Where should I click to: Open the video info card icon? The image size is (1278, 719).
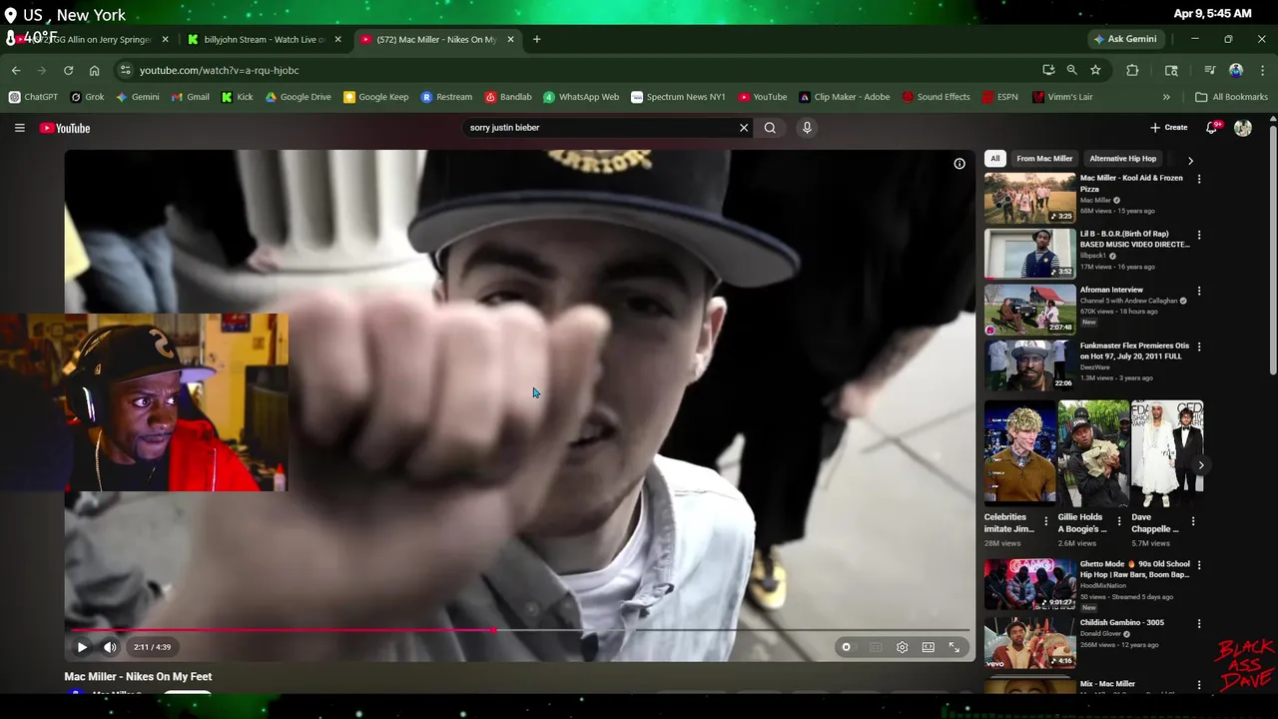tap(959, 164)
